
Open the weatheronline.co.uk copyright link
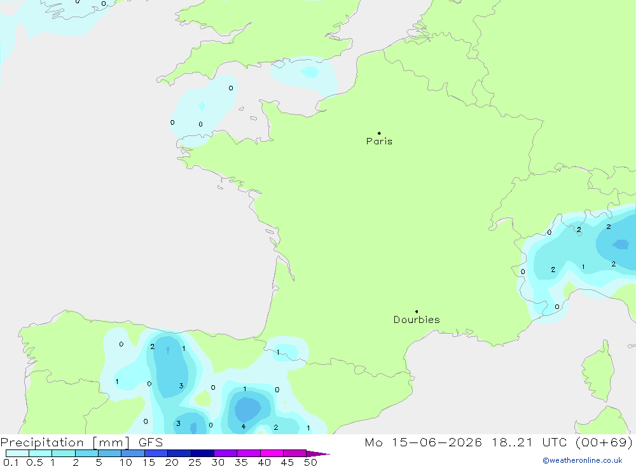tap(583, 460)
